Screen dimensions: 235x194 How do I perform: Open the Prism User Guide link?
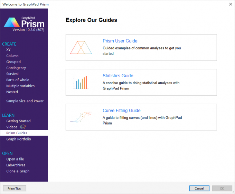(x=120, y=41)
